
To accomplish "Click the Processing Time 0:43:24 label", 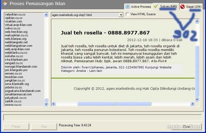I will 75,125.
